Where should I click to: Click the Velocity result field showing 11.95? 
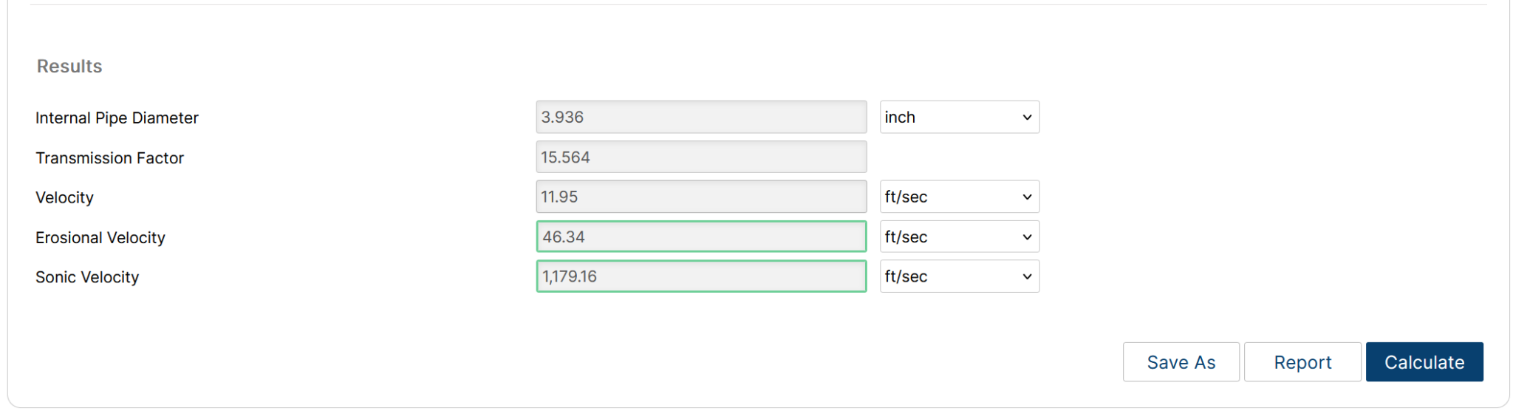(x=700, y=197)
